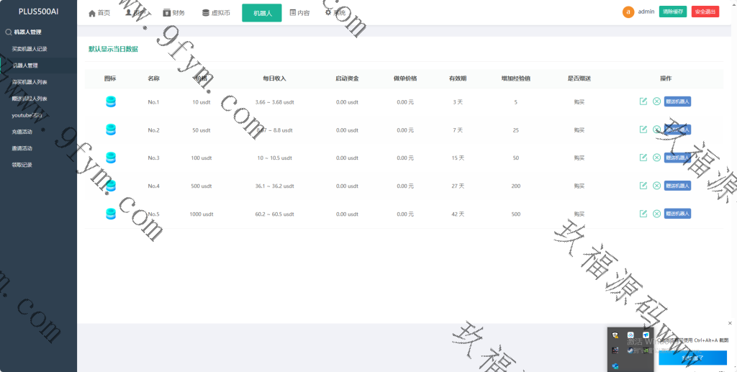Click the delete icon for robot No.3
Viewport: 737px width, 372px height.
point(656,158)
